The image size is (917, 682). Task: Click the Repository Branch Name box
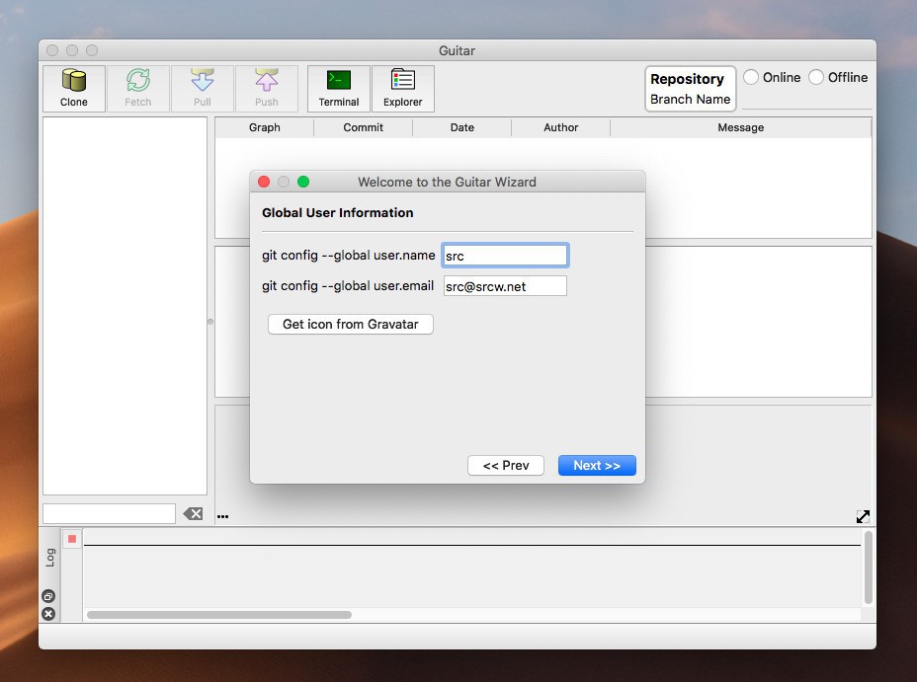[x=690, y=89]
